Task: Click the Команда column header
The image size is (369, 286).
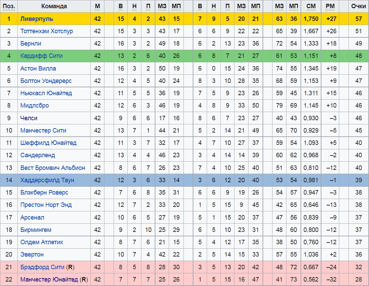Action: 54,6
